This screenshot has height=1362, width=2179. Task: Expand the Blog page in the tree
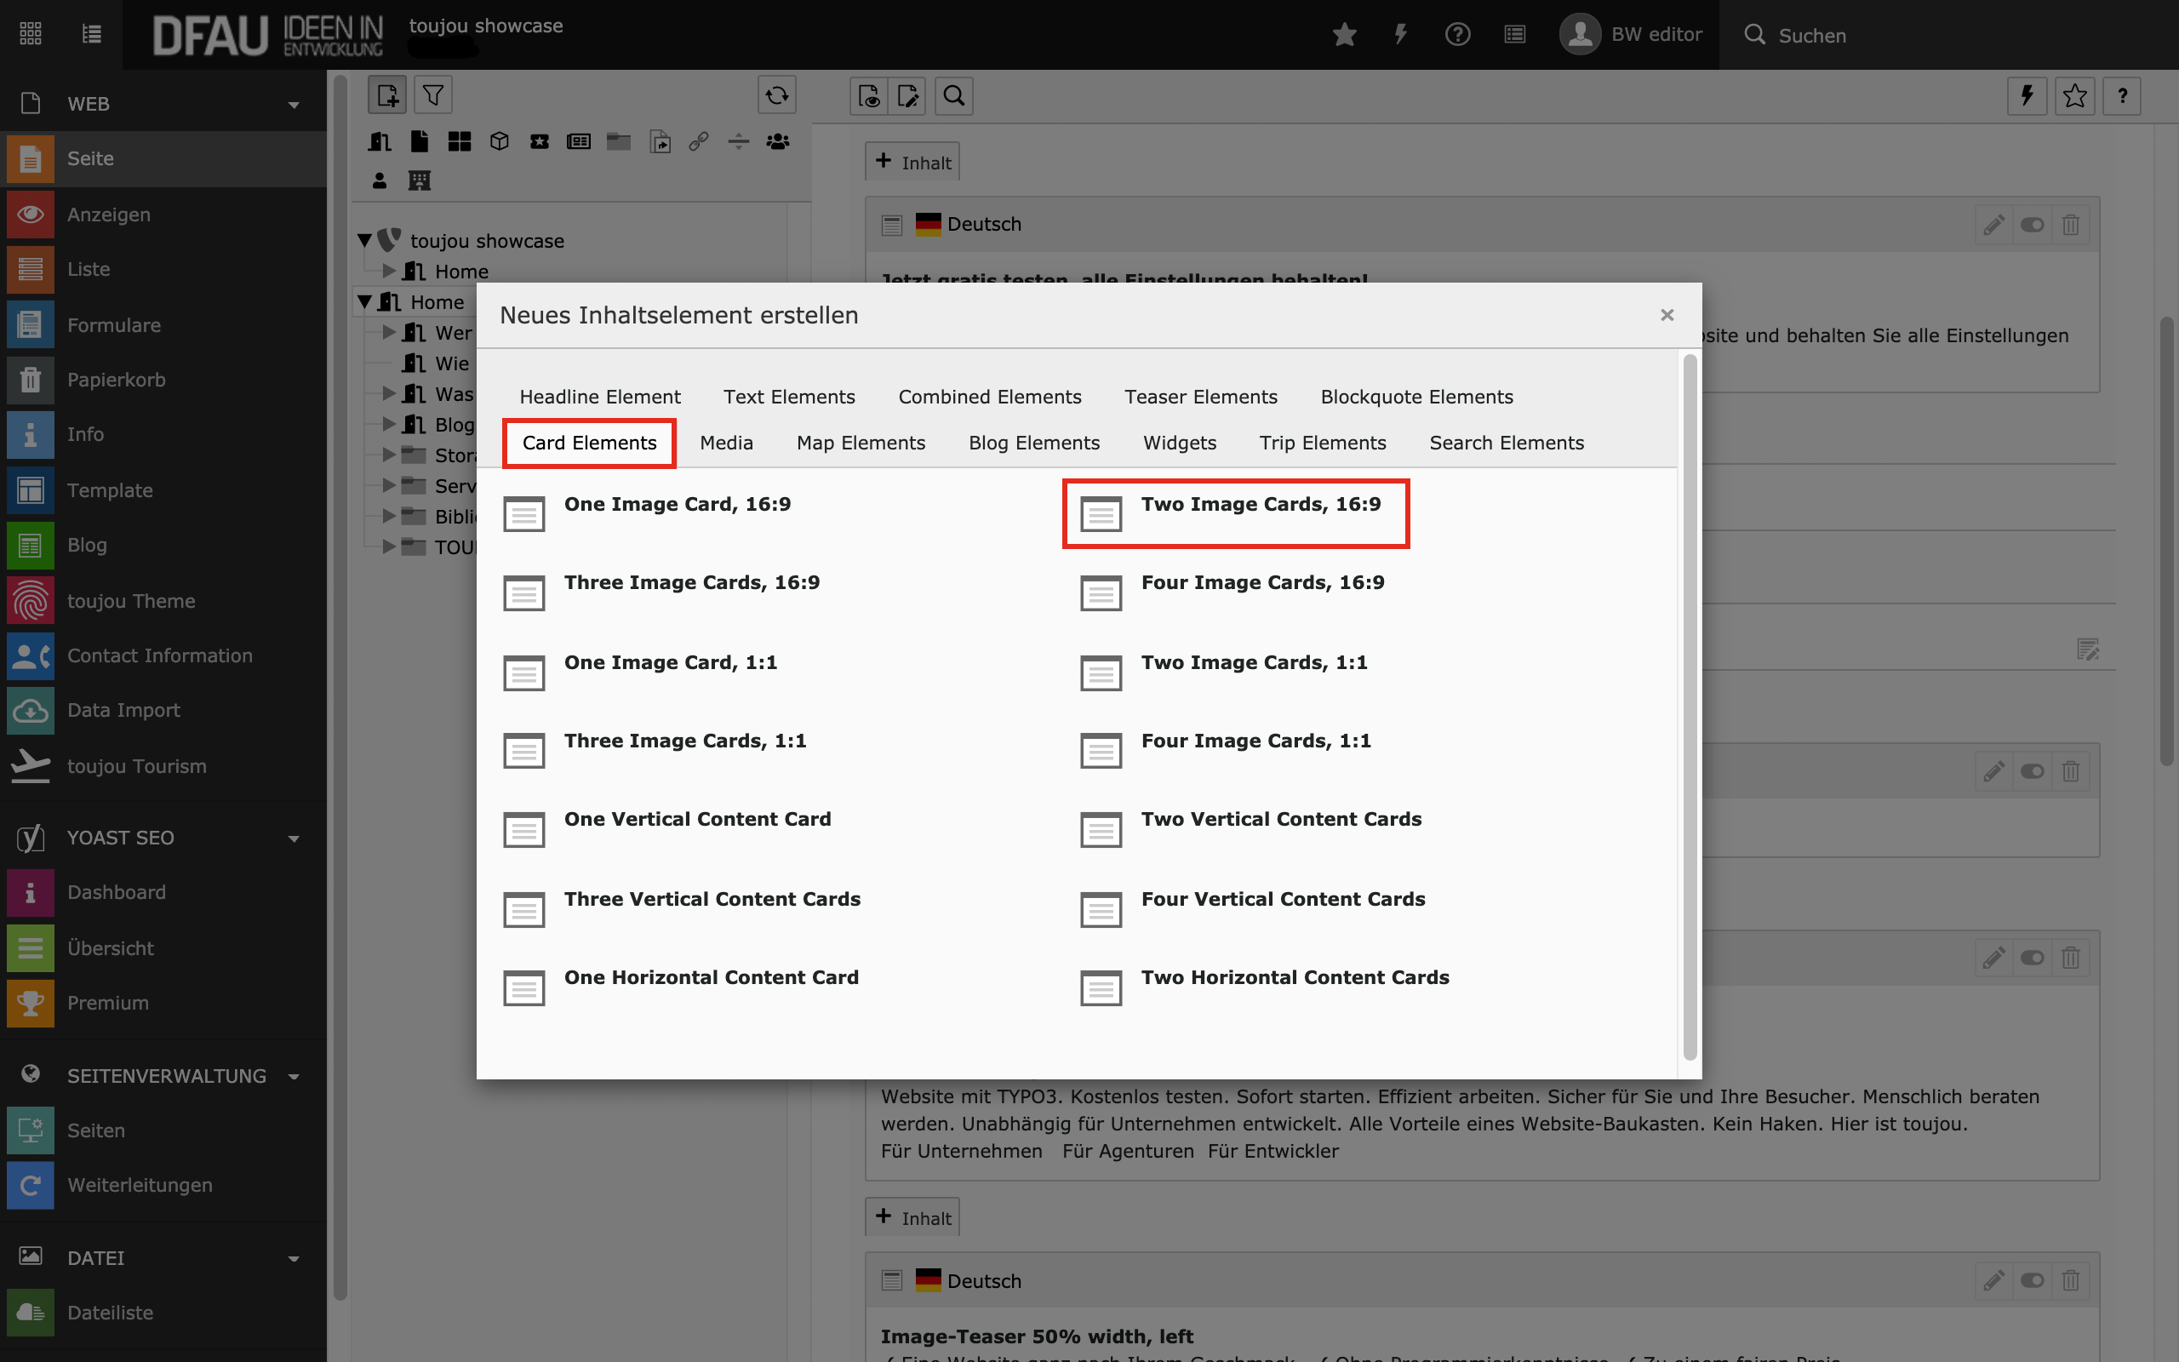389,423
